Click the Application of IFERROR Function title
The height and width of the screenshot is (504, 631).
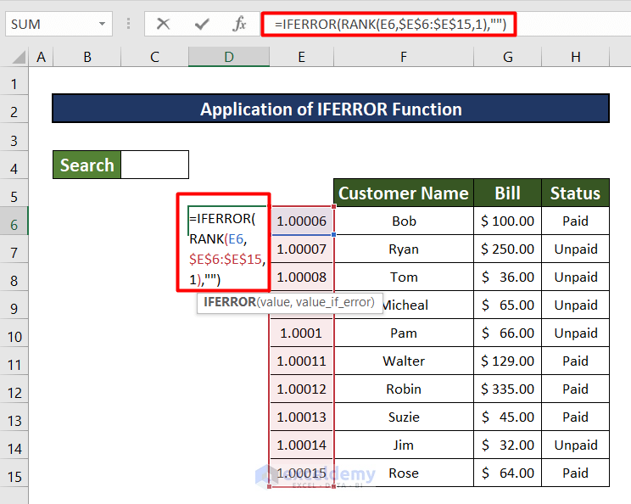331,109
